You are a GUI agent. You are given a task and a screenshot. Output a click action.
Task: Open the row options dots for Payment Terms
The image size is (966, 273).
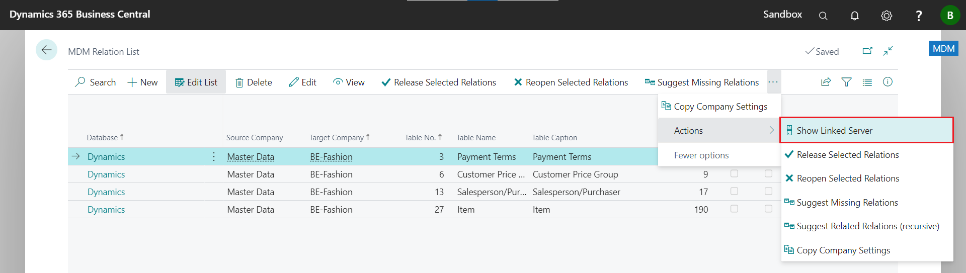pos(214,157)
